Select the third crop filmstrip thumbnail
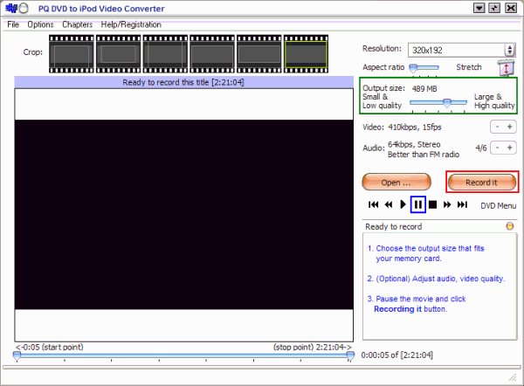Viewport: 524px width, 386px height. pyautogui.click(x=165, y=54)
